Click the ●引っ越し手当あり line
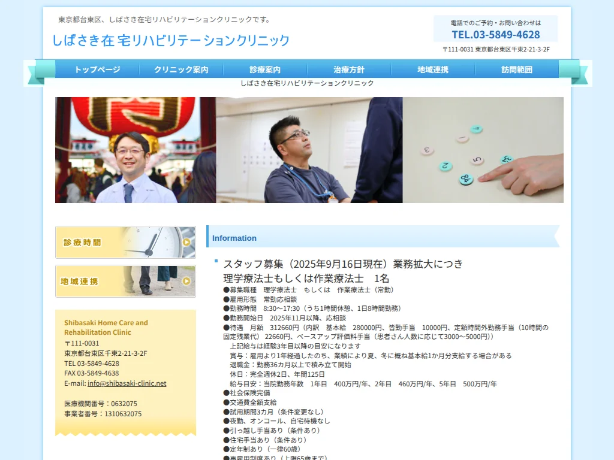This screenshot has height=460, width=614. coord(272,430)
